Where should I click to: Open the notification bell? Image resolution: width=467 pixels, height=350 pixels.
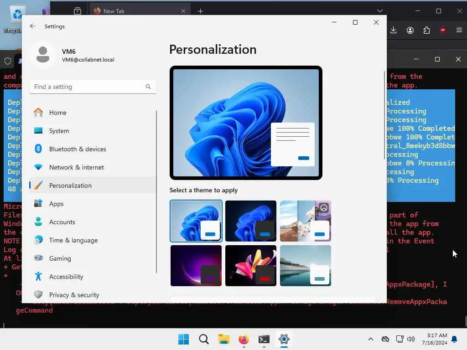tap(454, 339)
